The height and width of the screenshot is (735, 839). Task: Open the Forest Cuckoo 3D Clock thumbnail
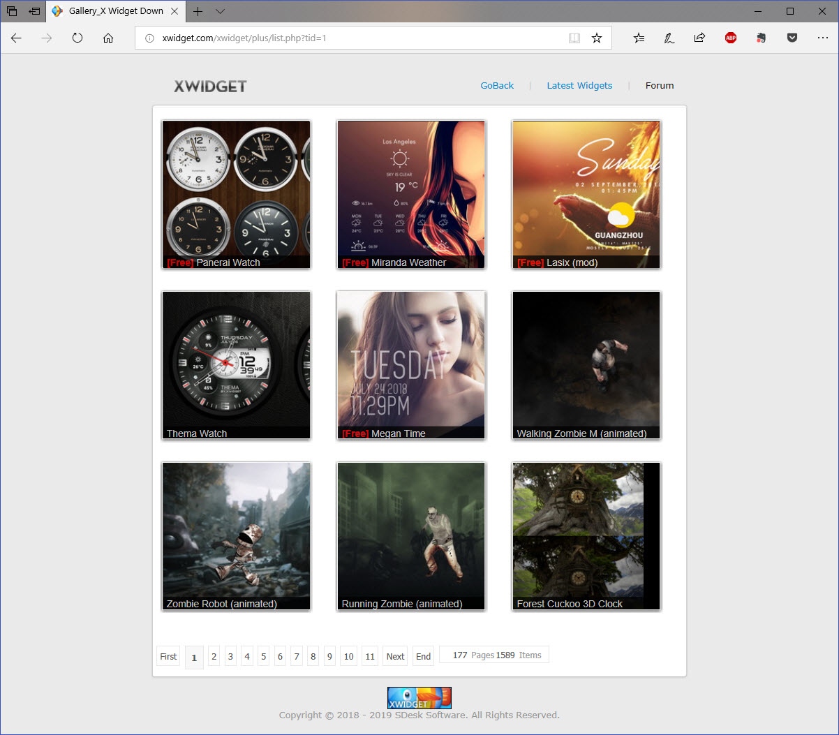click(x=586, y=536)
